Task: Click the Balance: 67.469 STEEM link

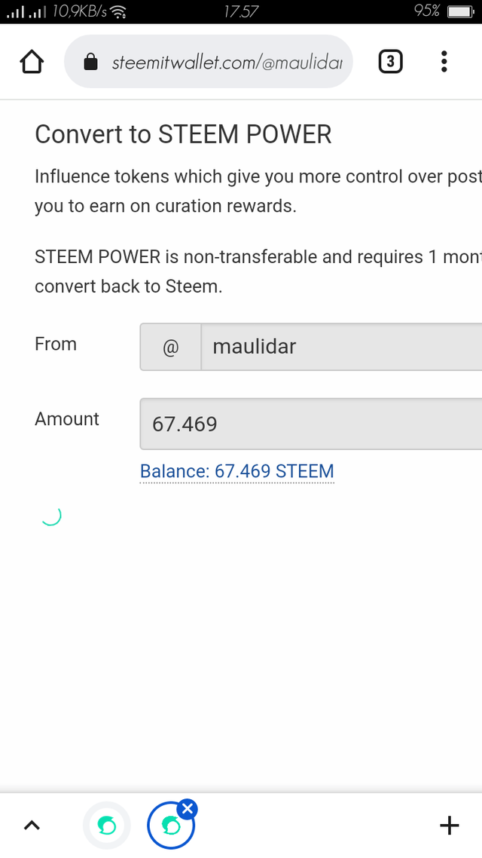Action: (236, 472)
